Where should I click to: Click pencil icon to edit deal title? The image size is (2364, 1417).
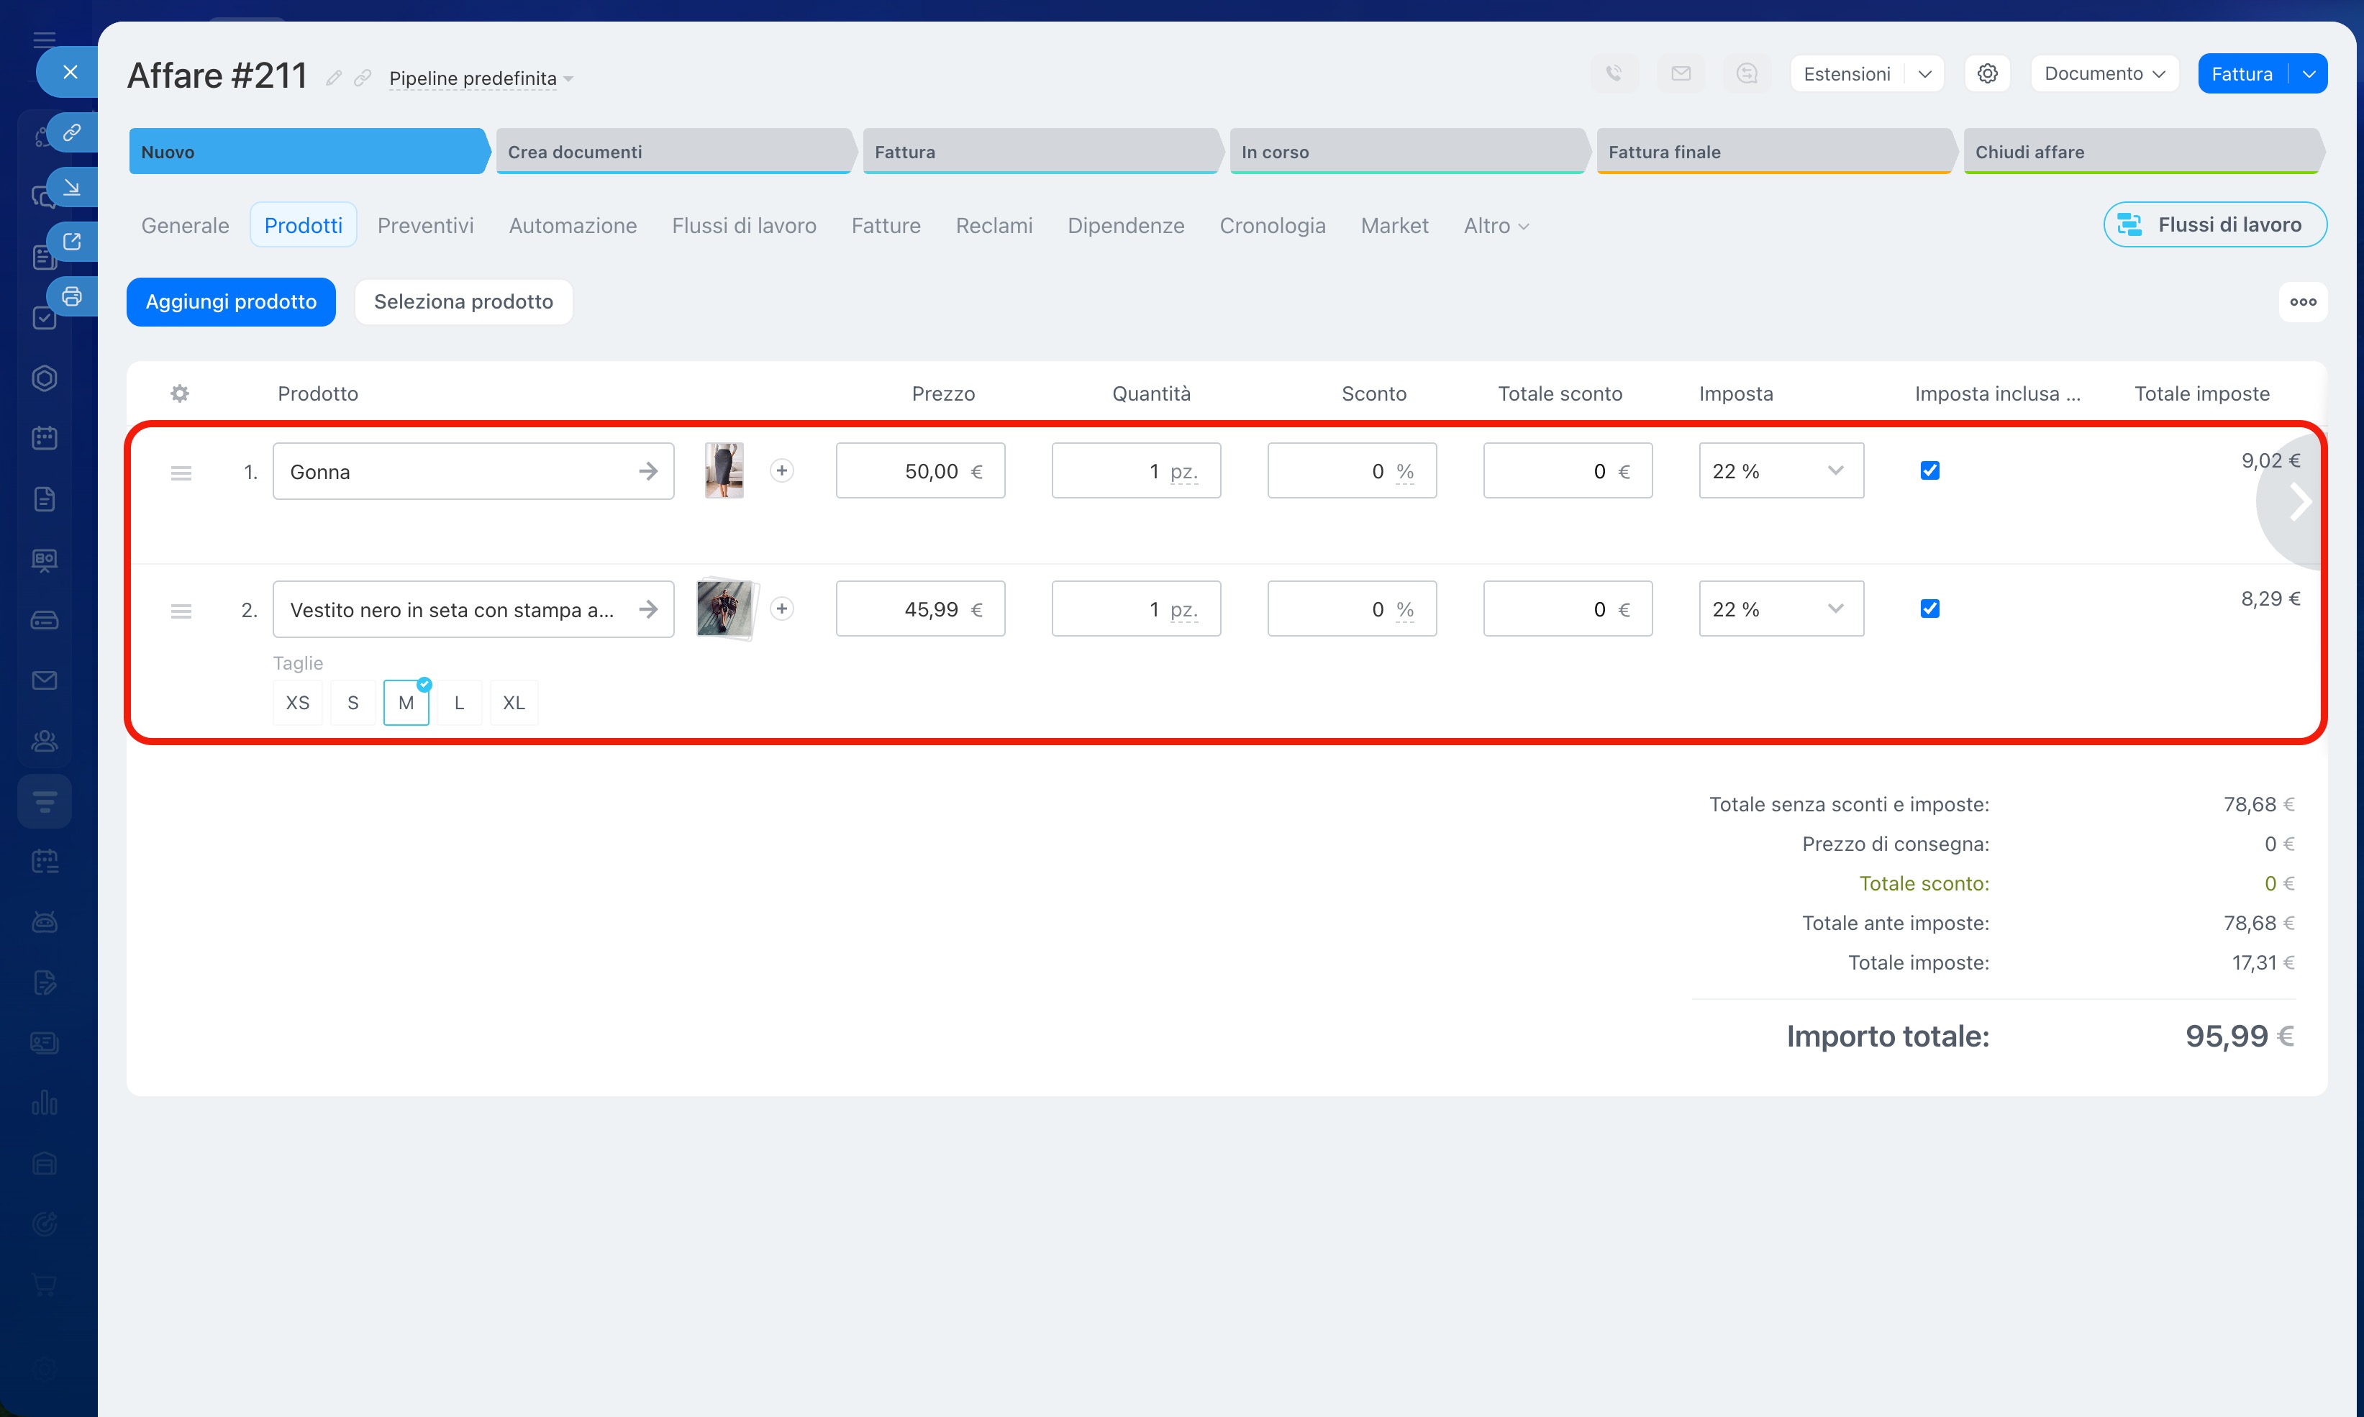tap(333, 78)
